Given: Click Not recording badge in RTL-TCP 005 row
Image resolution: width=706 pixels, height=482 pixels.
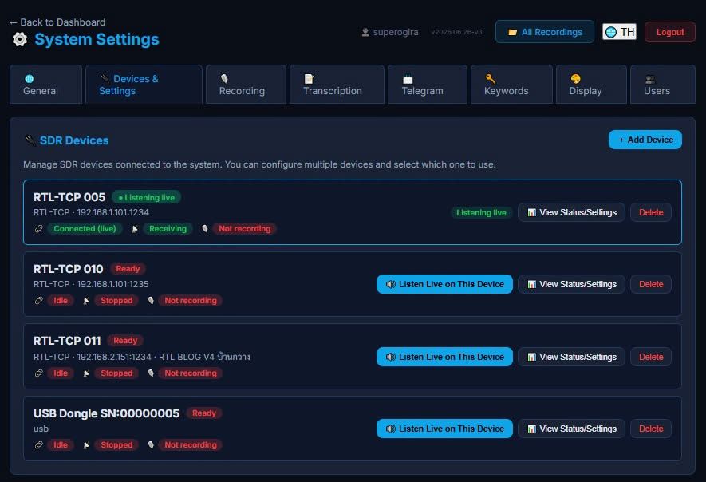Looking at the screenshot, I should coord(244,229).
